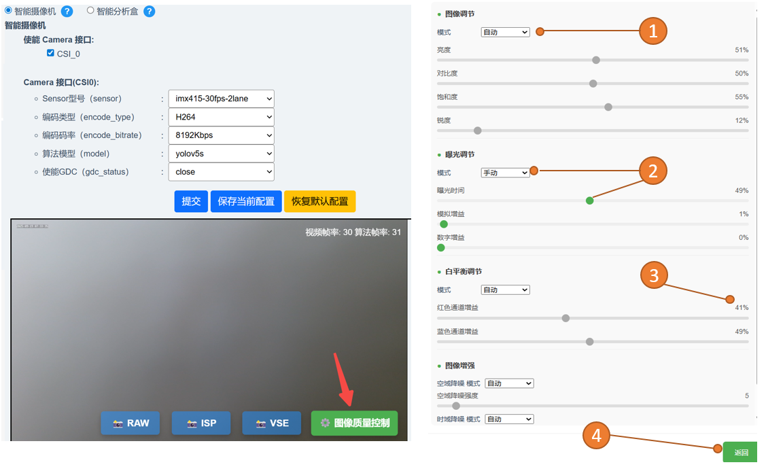Adjust the 饱和度 slider handle
The width and height of the screenshot is (766, 469).
608,107
